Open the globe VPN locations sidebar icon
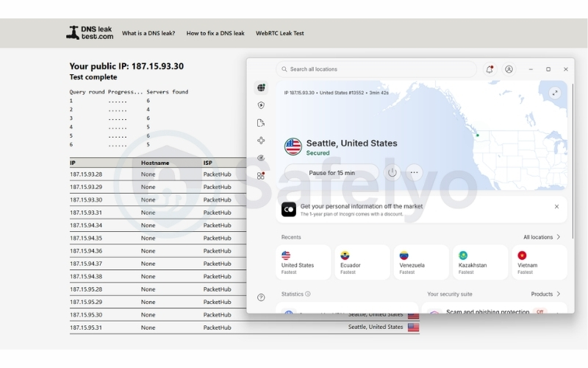Image resolution: width=588 pixels, height=368 pixels. [x=262, y=88]
